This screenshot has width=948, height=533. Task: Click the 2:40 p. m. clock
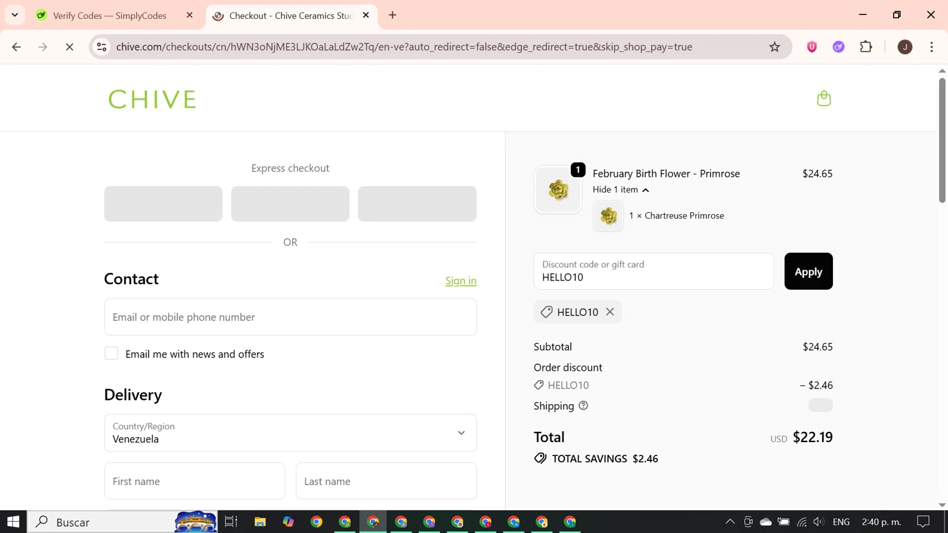click(x=882, y=522)
